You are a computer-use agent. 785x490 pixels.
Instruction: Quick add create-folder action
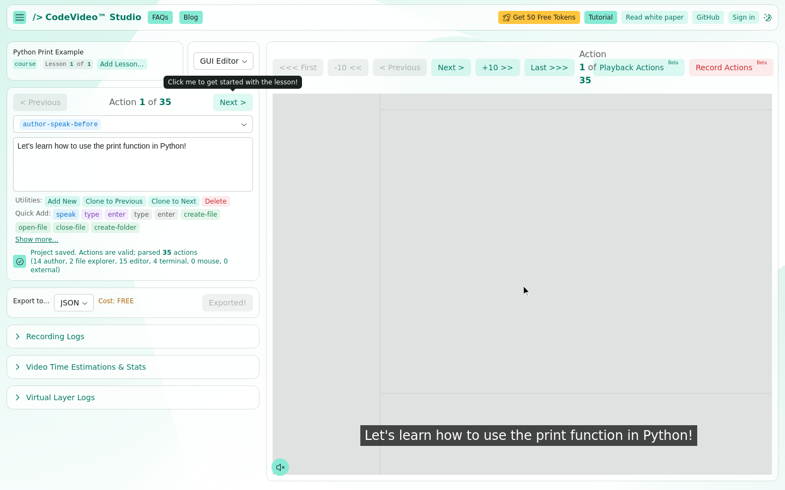(116, 228)
